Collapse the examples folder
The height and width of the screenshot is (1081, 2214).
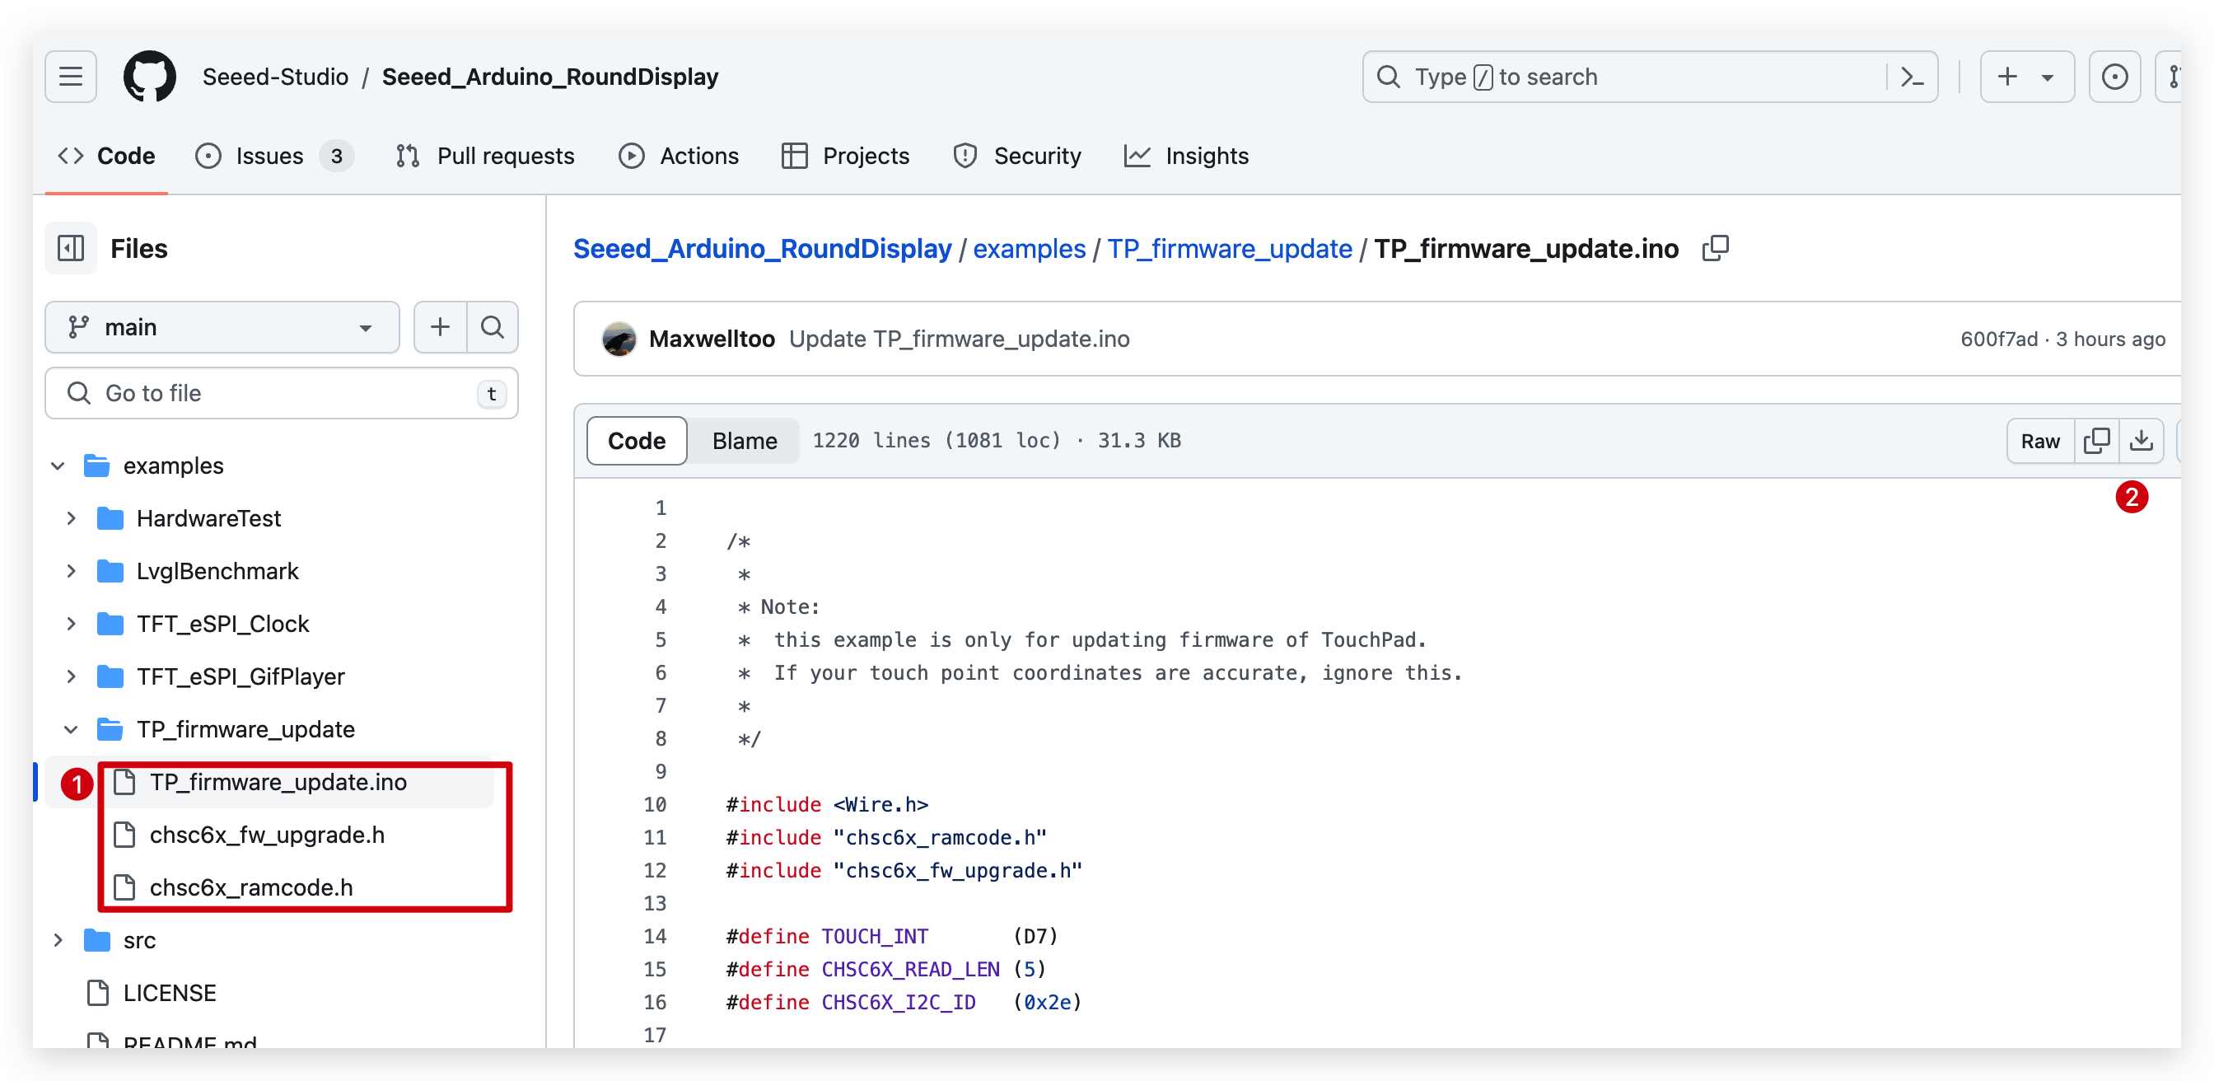point(58,466)
